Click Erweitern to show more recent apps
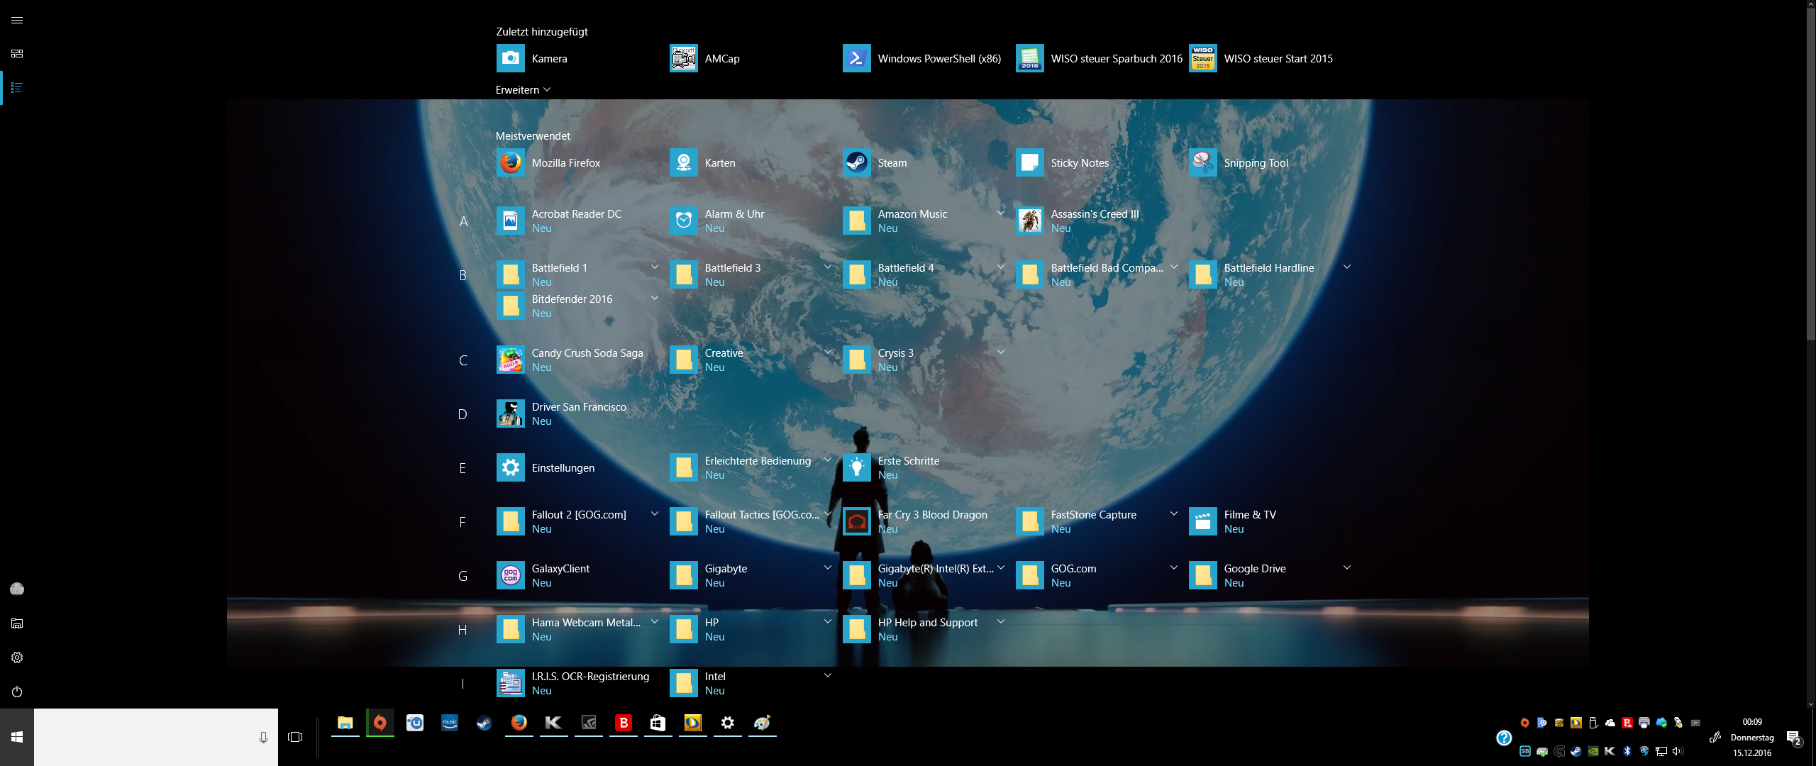The height and width of the screenshot is (766, 1816). (523, 90)
